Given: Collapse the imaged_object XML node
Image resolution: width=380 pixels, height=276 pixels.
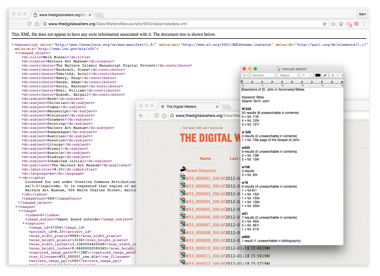Looking at the screenshot, I should [x=16, y=53].
